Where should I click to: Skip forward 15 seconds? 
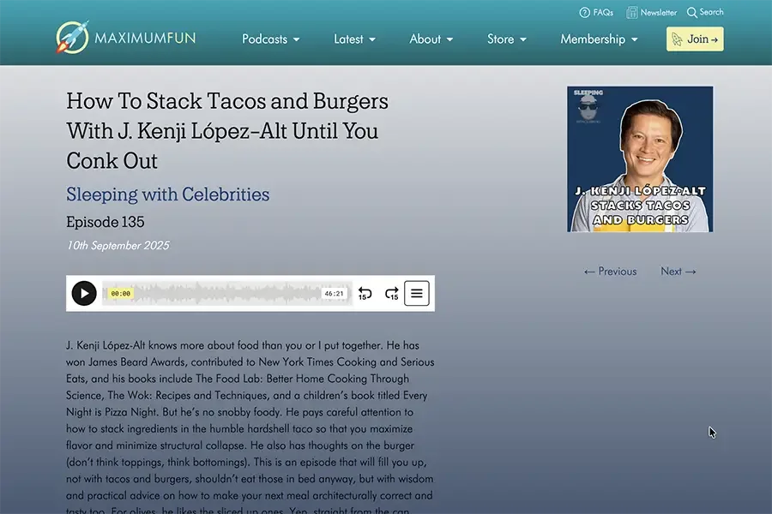pyautogui.click(x=392, y=294)
